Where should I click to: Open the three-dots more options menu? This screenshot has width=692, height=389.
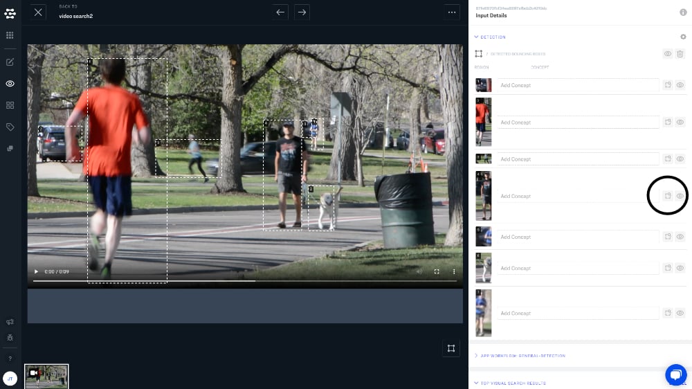tap(452, 12)
